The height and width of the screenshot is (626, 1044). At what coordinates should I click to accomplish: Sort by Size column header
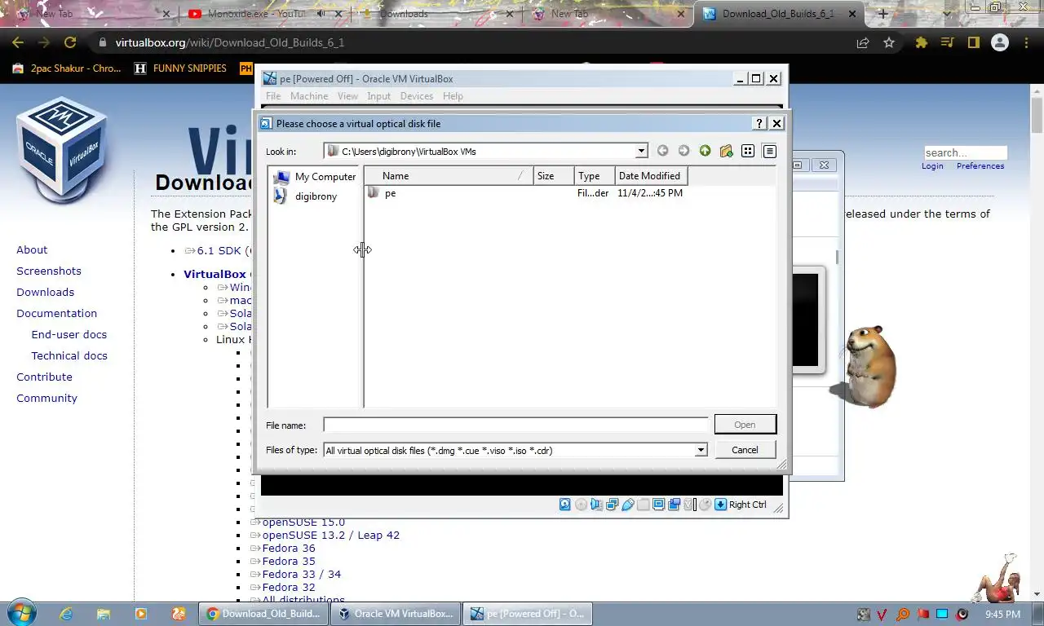click(x=555, y=176)
